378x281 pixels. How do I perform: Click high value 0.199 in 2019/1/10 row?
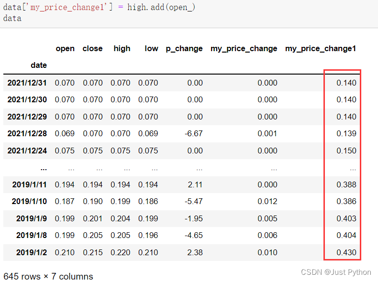coord(120,202)
